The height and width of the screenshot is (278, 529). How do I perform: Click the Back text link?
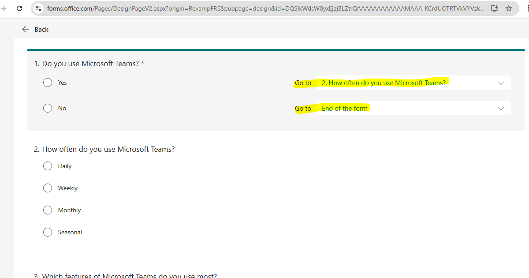[x=41, y=29]
